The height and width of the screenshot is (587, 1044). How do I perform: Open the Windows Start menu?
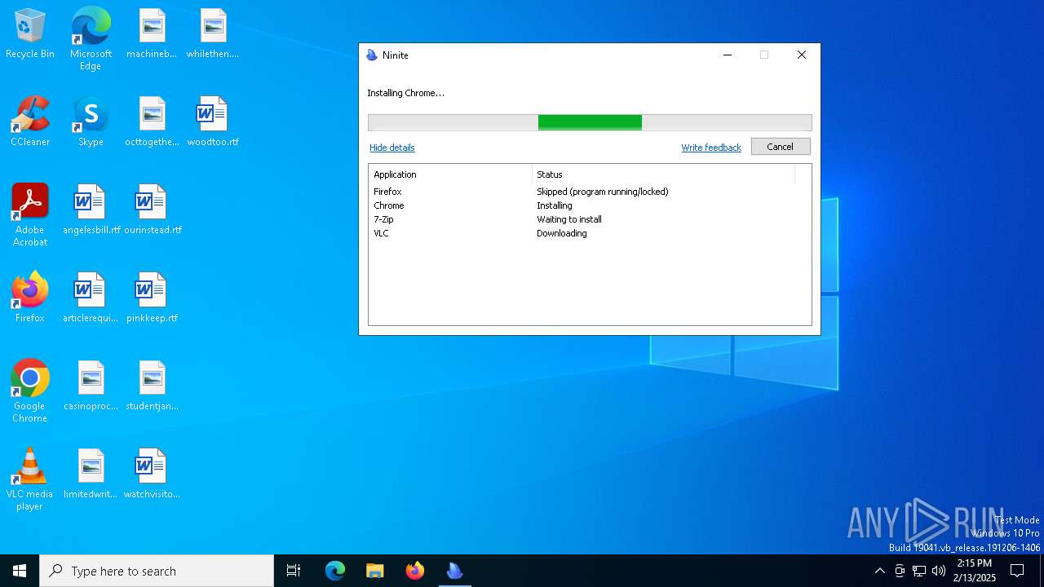point(20,571)
